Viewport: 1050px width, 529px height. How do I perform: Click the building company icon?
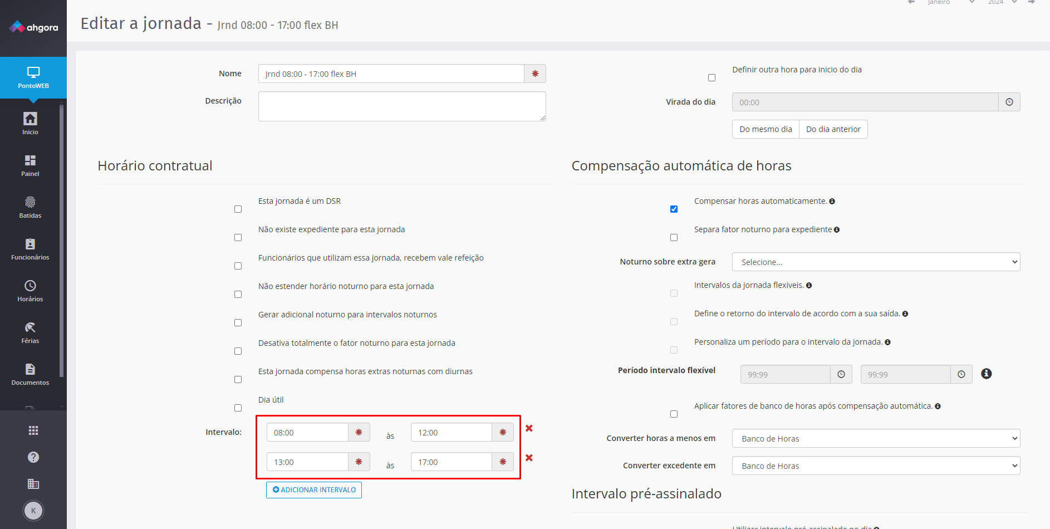(33, 484)
